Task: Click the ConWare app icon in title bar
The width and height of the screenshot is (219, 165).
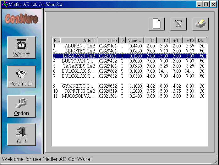Action: coord(5,4)
